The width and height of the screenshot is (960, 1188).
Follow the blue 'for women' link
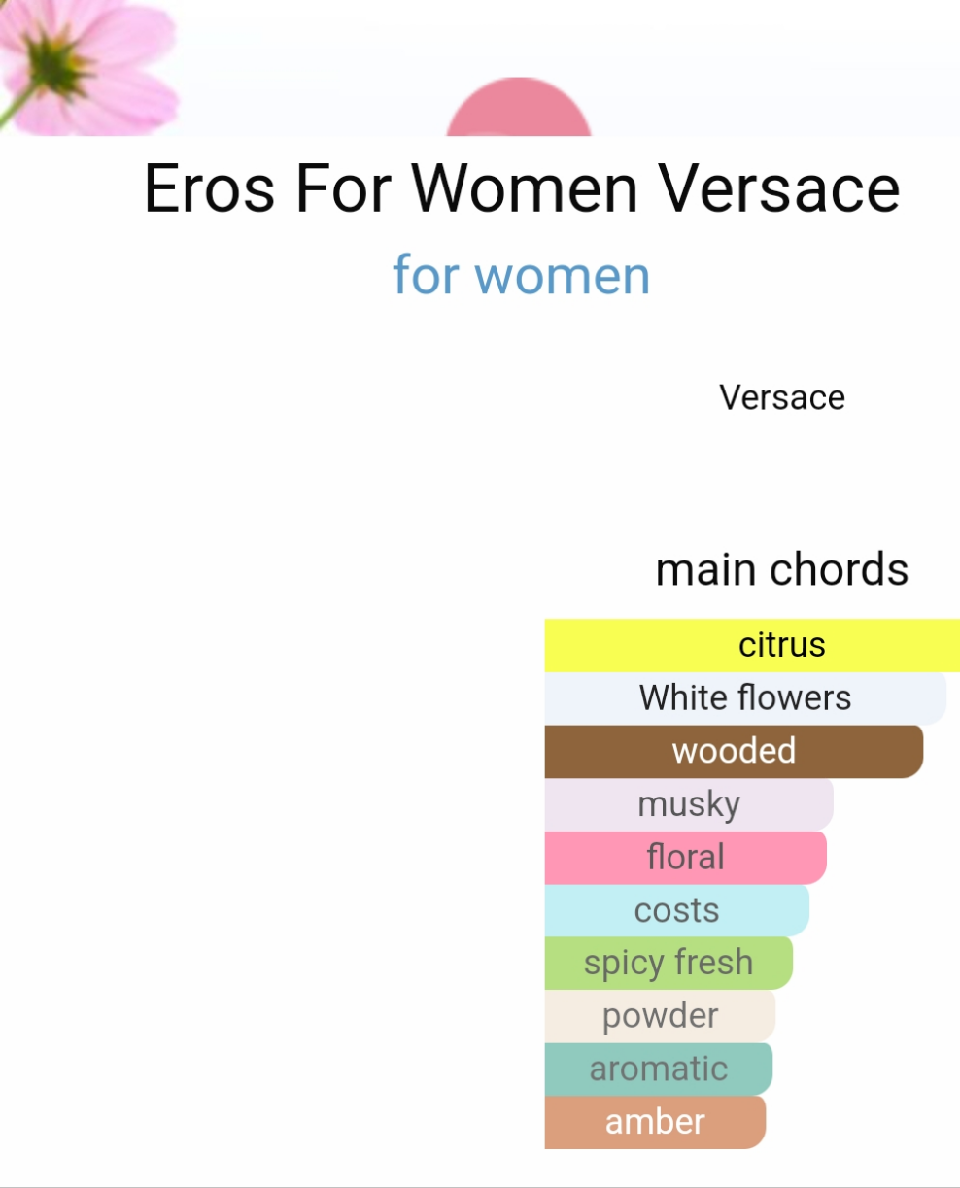[x=522, y=275]
